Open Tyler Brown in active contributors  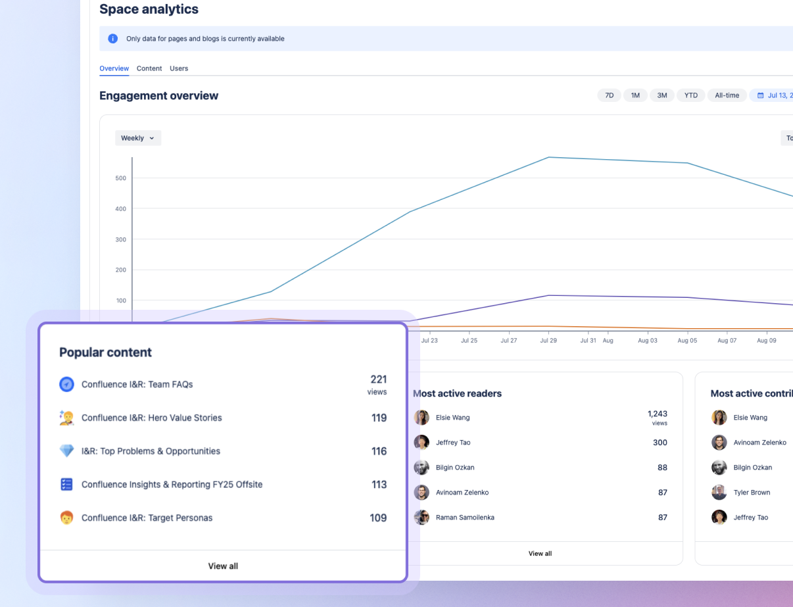coord(752,493)
